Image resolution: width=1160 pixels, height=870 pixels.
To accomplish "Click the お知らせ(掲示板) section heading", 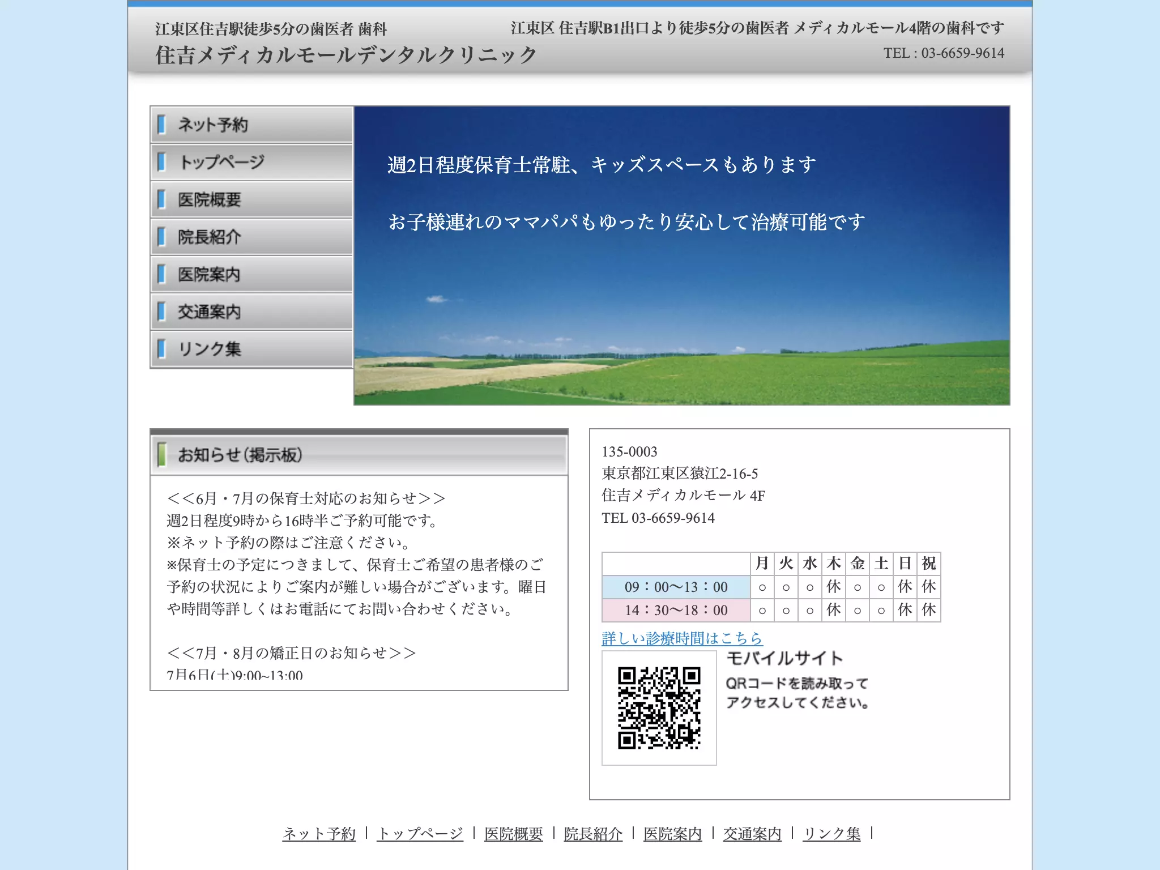I will click(x=359, y=454).
